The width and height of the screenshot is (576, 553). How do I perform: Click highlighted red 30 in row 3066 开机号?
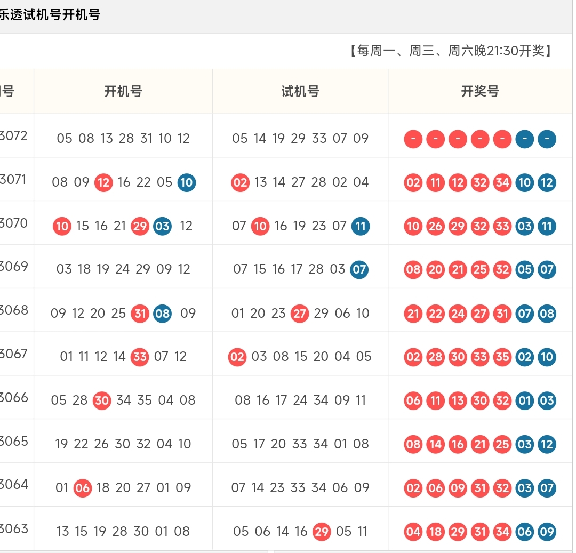102,400
